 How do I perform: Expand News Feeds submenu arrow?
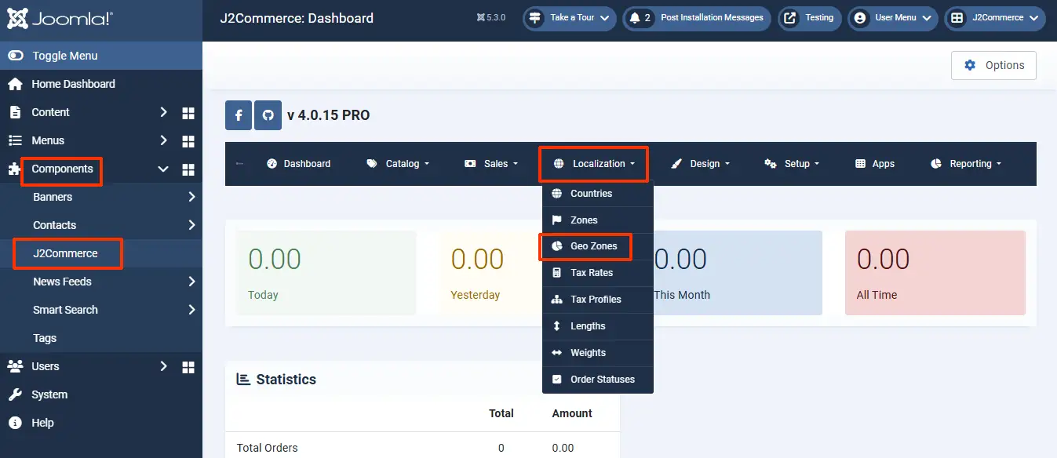[x=191, y=282]
